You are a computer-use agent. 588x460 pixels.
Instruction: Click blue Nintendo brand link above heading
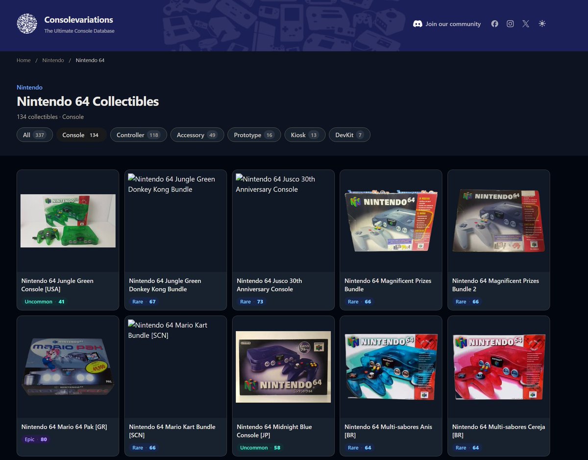29,87
